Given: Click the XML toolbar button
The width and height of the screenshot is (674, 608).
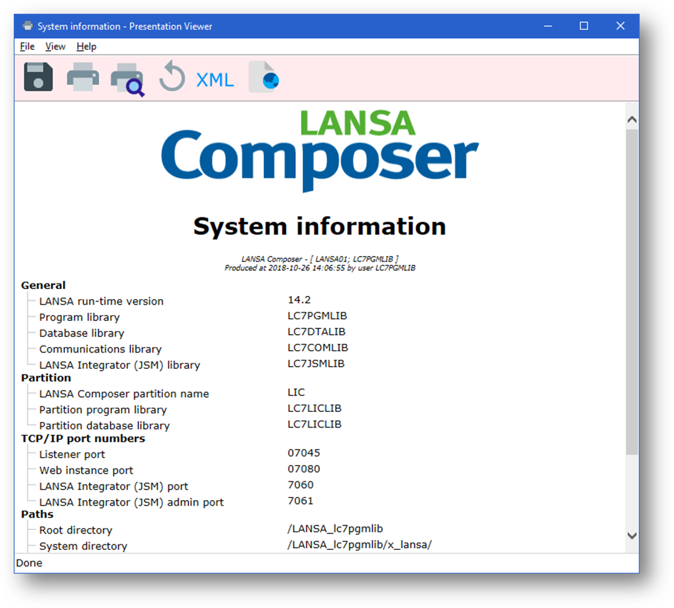Looking at the screenshot, I should [215, 80].
